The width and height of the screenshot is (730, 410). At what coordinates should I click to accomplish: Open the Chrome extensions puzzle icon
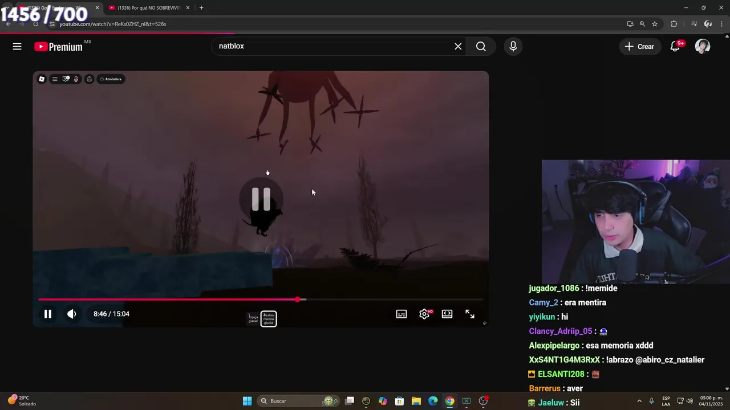tap(674, 24)
